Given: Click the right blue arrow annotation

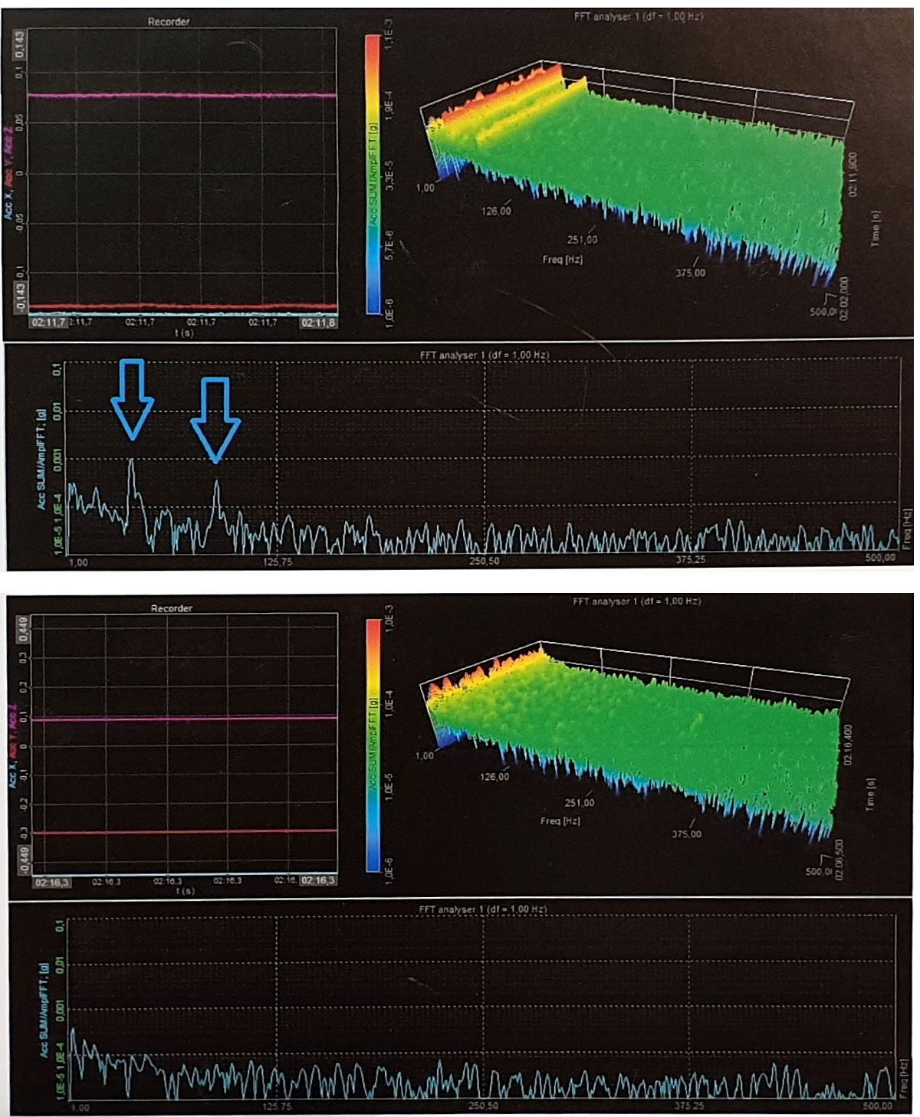Looking at the screenshot, I should tap(215, 418).
